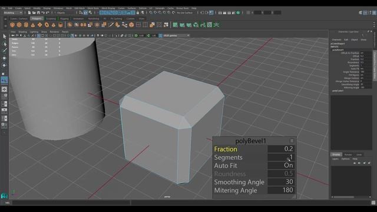
Task: Open the viewport Lighting menu
Action: [x=34, y=32]
